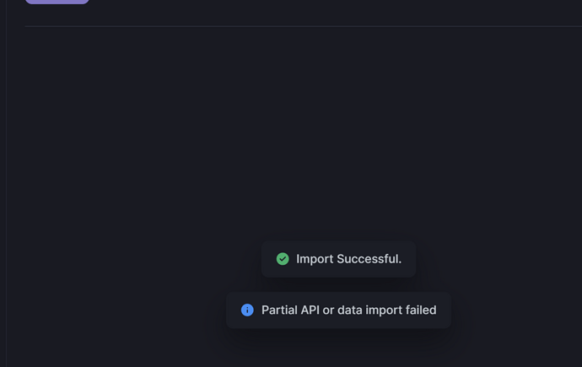Select the "Partial API or data import failed" text
The width and height of the screenshot is (582, 367).
(348, 310)
